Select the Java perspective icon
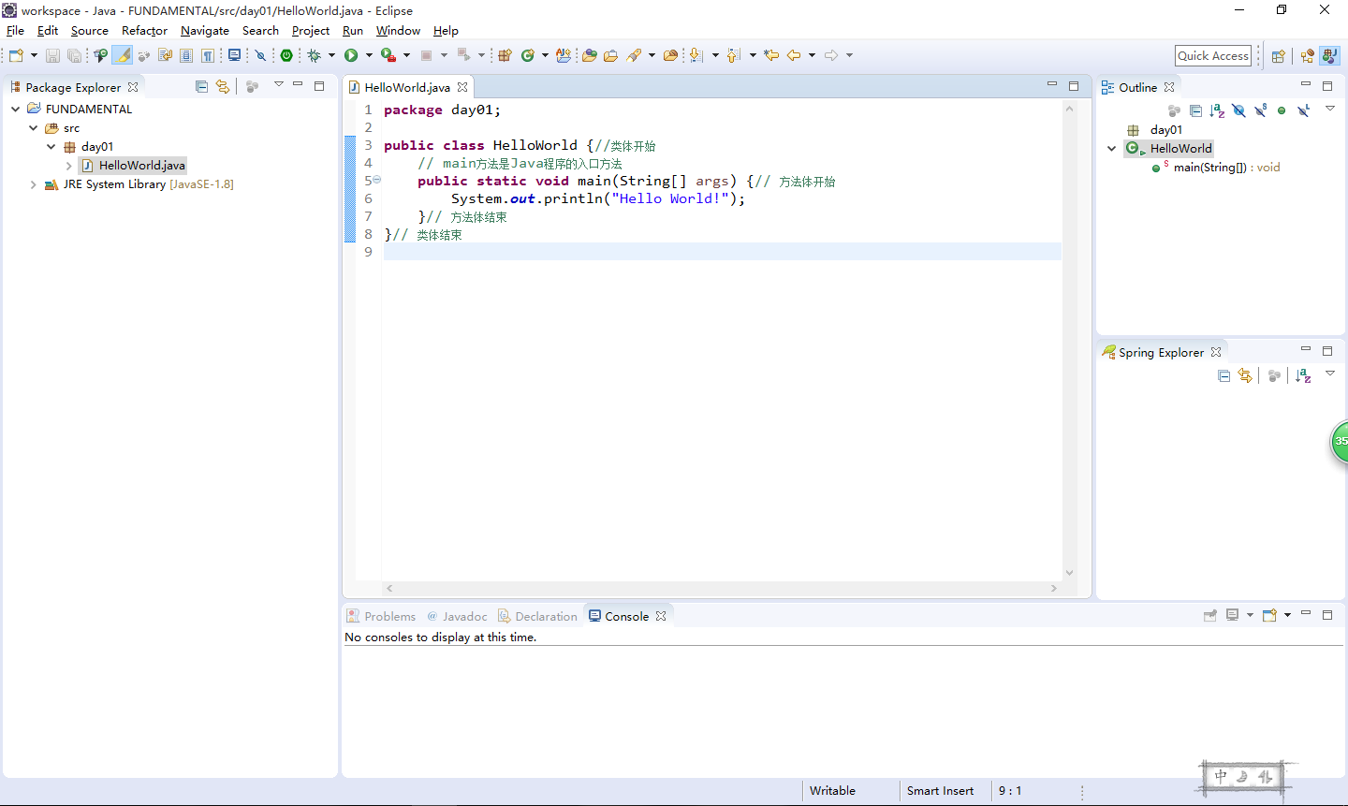Image resolution: width=1348 pixels, height=806 pixels. coord(1330,56)
